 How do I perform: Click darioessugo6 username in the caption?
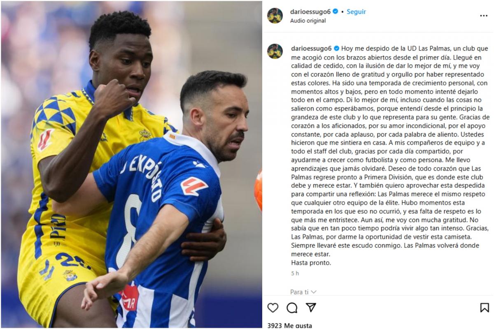click(312, 49)
